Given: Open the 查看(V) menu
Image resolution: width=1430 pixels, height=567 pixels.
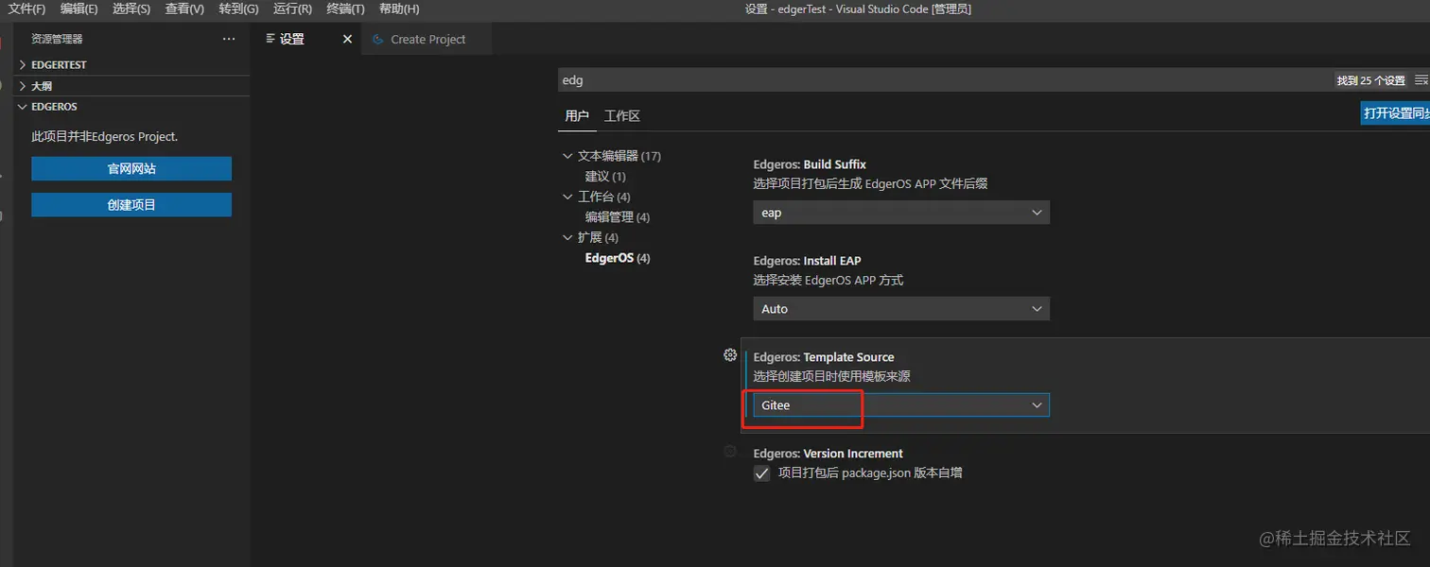Looking at the screenshot, I should [184, 9].
